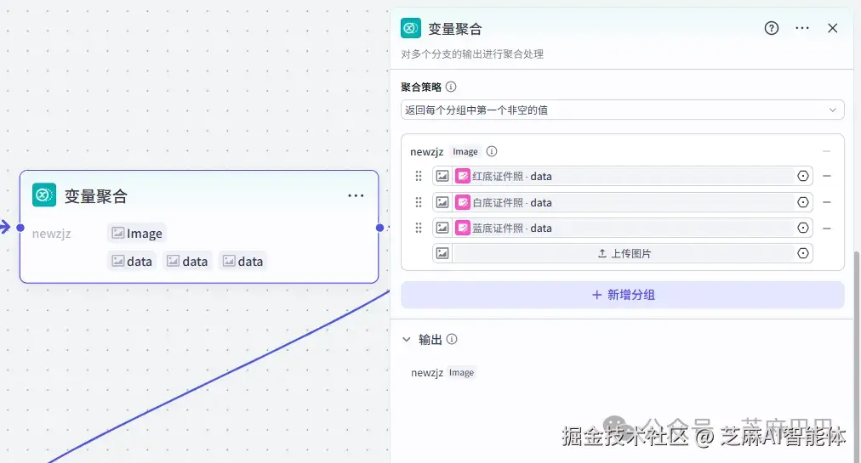
Task: Show the info icon next to newzjz Image
Action: (x=492, y=151)
